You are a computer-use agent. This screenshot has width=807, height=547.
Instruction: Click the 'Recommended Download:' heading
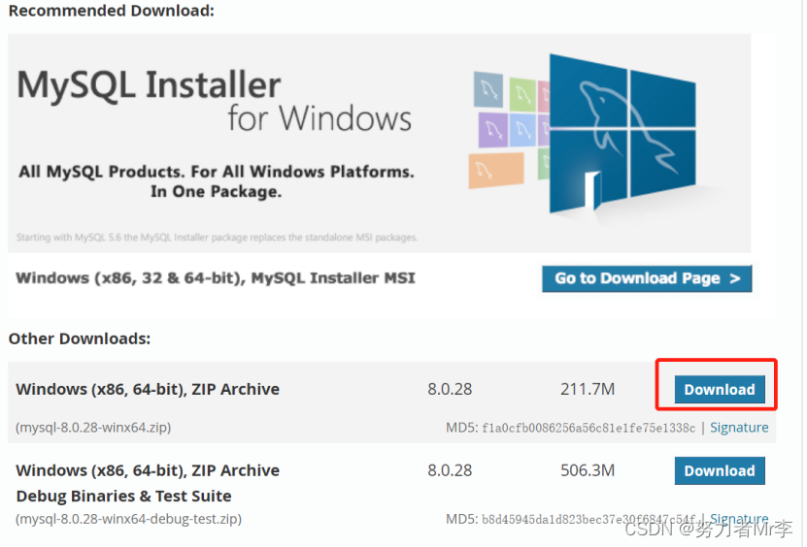(111, 11)
